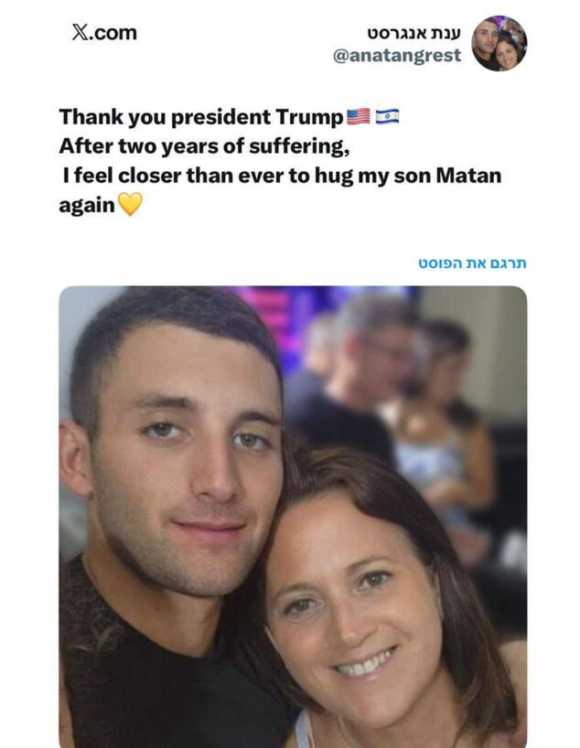Click the "I feel closer than ever" text
This screenshot has height=748, width=580.
[174, 176]
